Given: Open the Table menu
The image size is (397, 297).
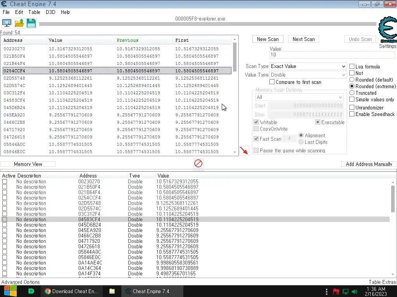Looking at the screenshot, I should (x=34, y=12).
